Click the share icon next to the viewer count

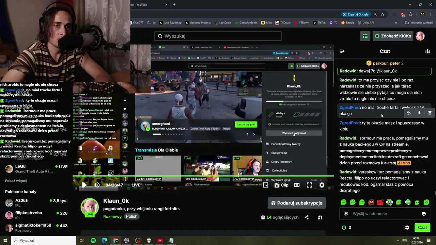click(307, 217)
